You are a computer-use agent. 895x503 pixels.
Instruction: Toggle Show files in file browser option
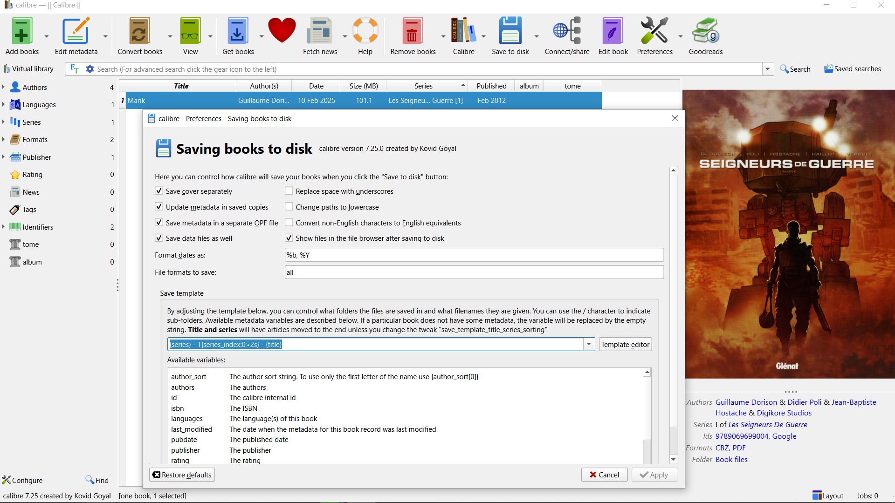(x=289, y=238)
